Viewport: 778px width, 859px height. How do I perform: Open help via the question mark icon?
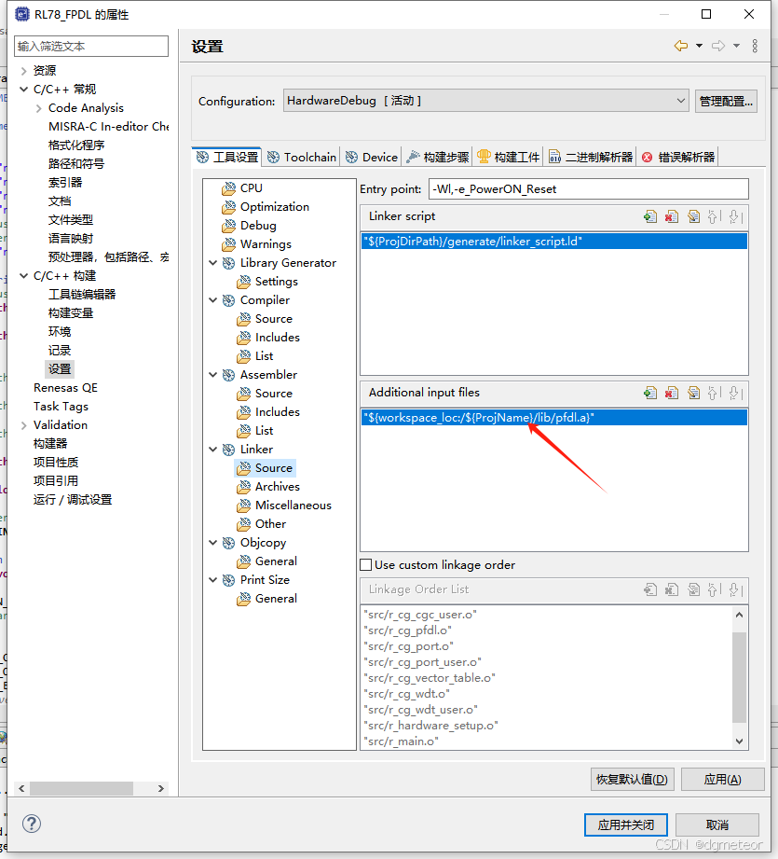tap(32, 824)
